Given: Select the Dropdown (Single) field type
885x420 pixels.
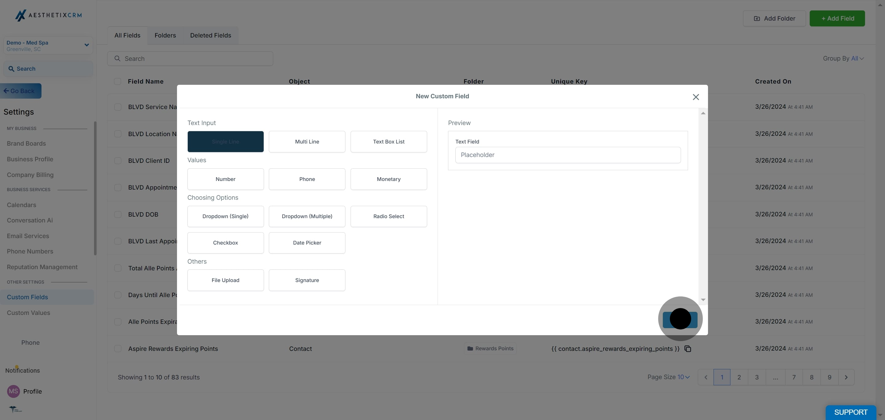Looking at the screenshot, I should coord(225,216).
